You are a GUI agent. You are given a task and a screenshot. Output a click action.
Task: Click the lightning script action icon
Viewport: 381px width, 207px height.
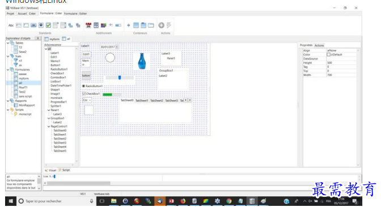168,25
